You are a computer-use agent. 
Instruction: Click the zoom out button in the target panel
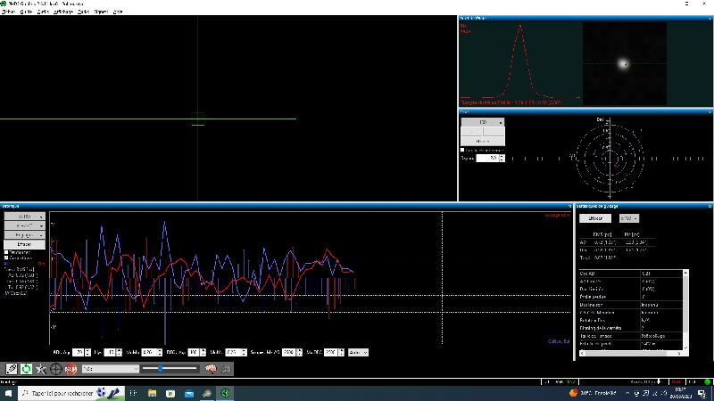pyautogui.click(x=472, y=131)
